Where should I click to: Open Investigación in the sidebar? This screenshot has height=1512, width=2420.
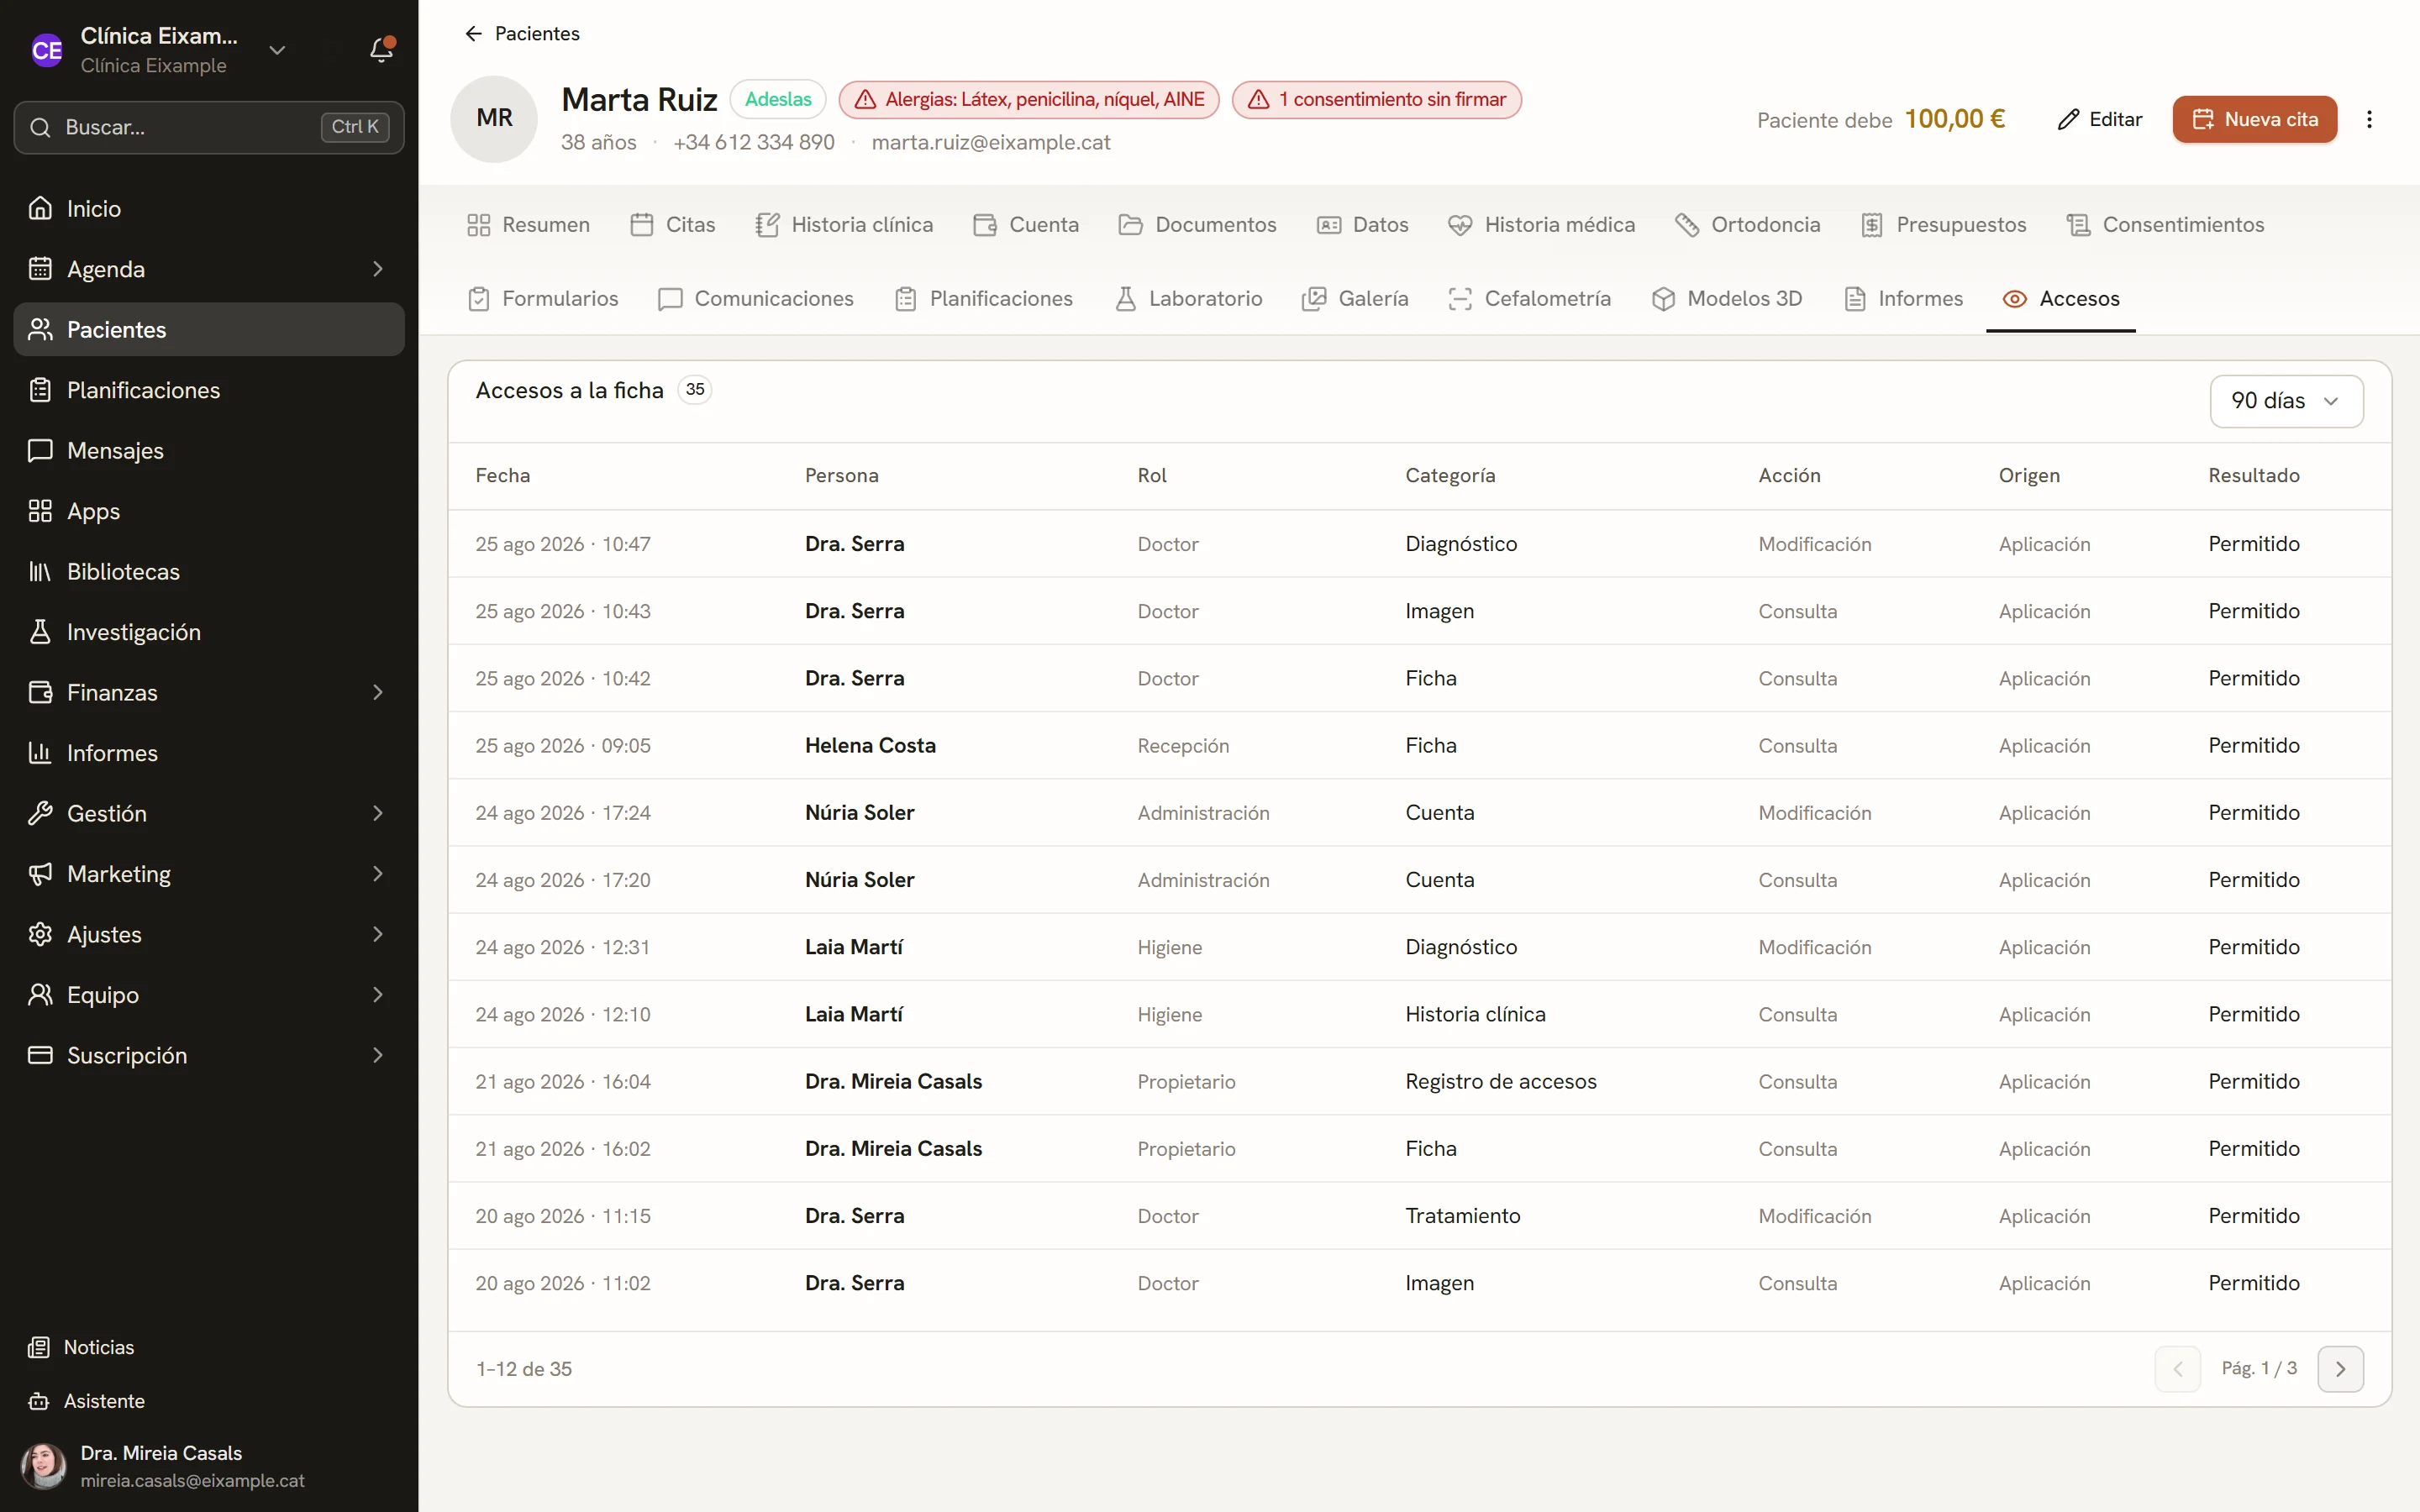209,632
